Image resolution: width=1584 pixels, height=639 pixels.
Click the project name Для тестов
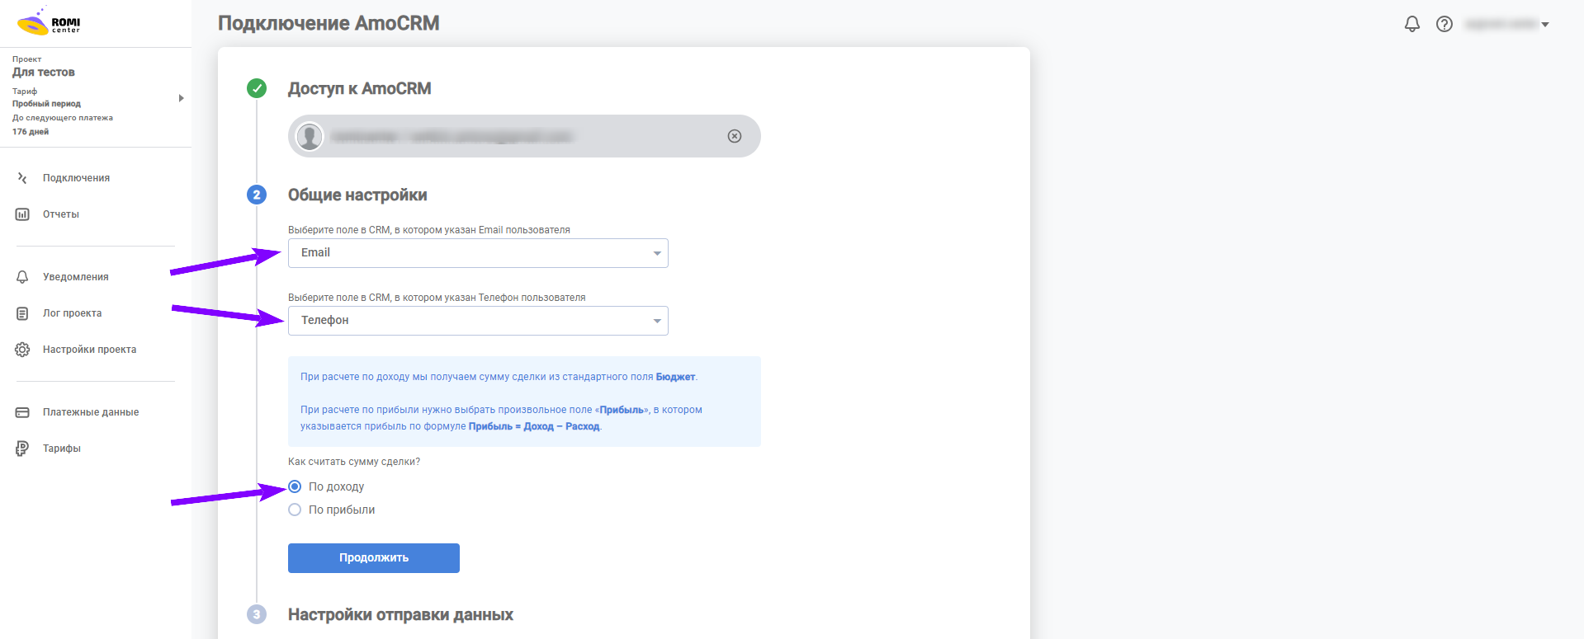(x=44, y=73)
